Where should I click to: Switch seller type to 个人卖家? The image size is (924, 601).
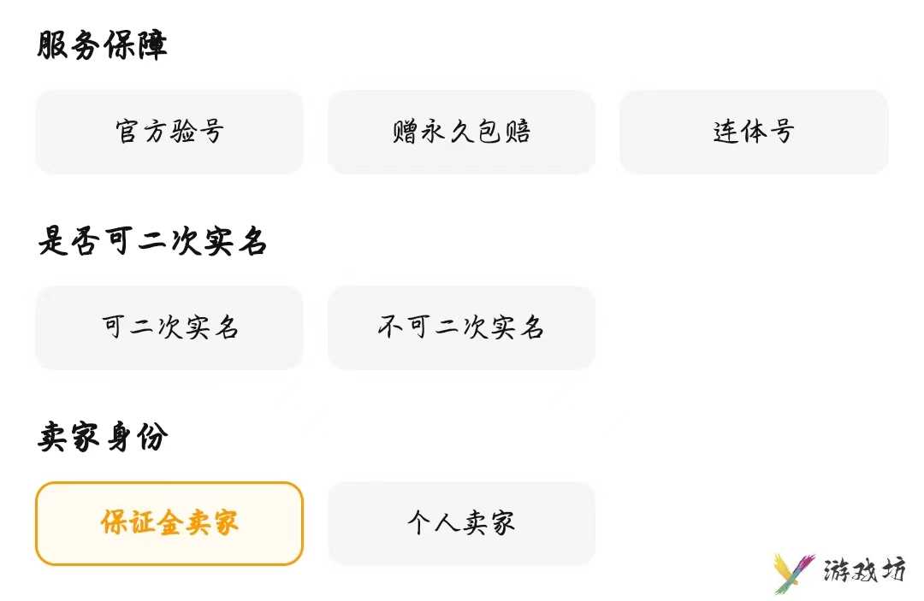[x=461, y=523]
